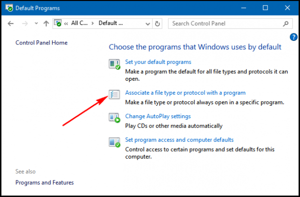Go up one level with up arrow
This screenshot has width=300, height=197.
coord(46,23)
